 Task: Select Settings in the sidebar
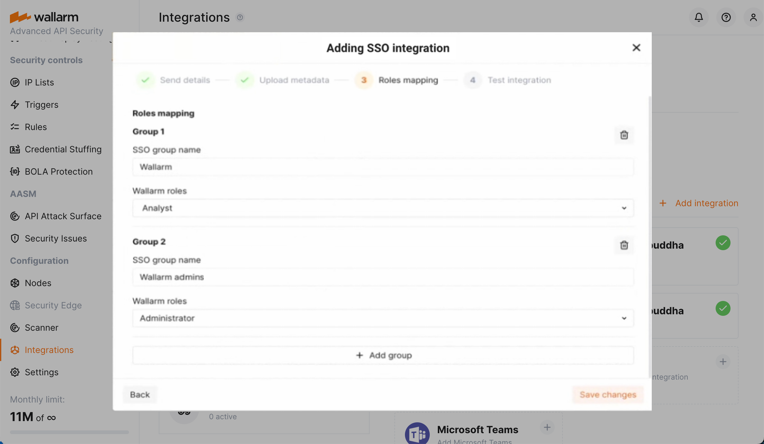pos(42,372)
